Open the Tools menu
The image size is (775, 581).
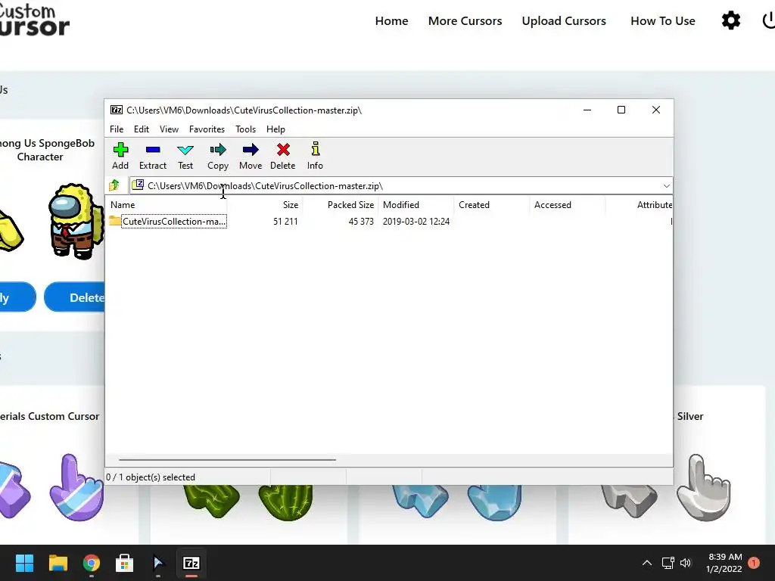246,129
